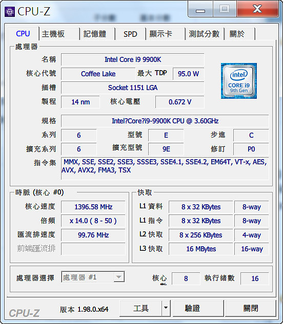Viewport: 283px width, 324px height.
Task: Click the 版本 1.98.0.x64 version text
Action: pyautogui.click(x=84, y=309)
